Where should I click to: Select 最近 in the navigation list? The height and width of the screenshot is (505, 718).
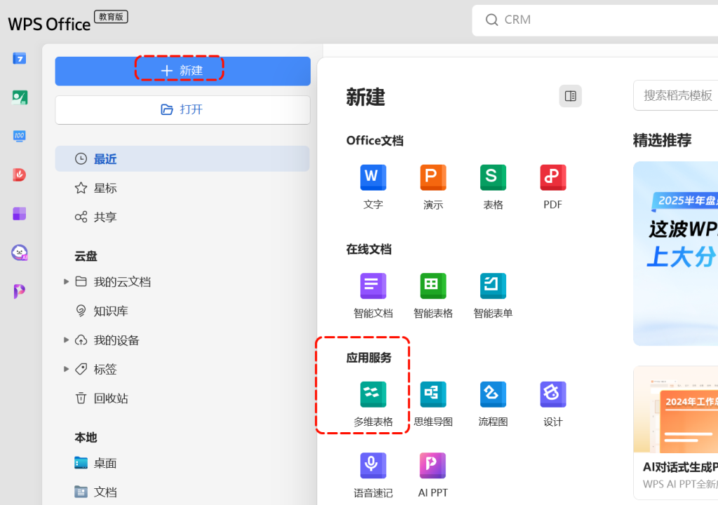182,159
